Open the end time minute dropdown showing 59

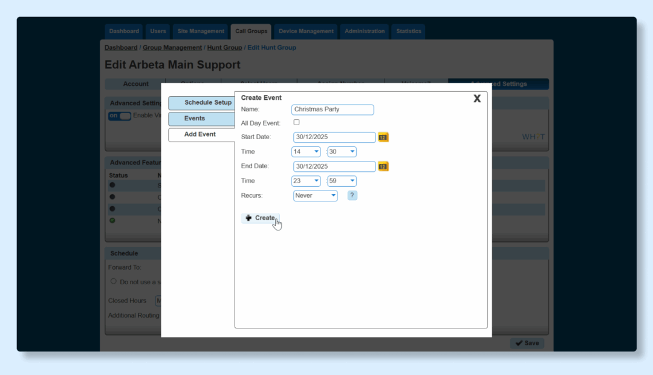(x=342, y=181)
